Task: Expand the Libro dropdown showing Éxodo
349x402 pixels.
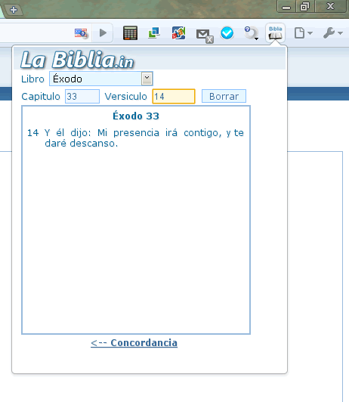Action: (101, 79)
